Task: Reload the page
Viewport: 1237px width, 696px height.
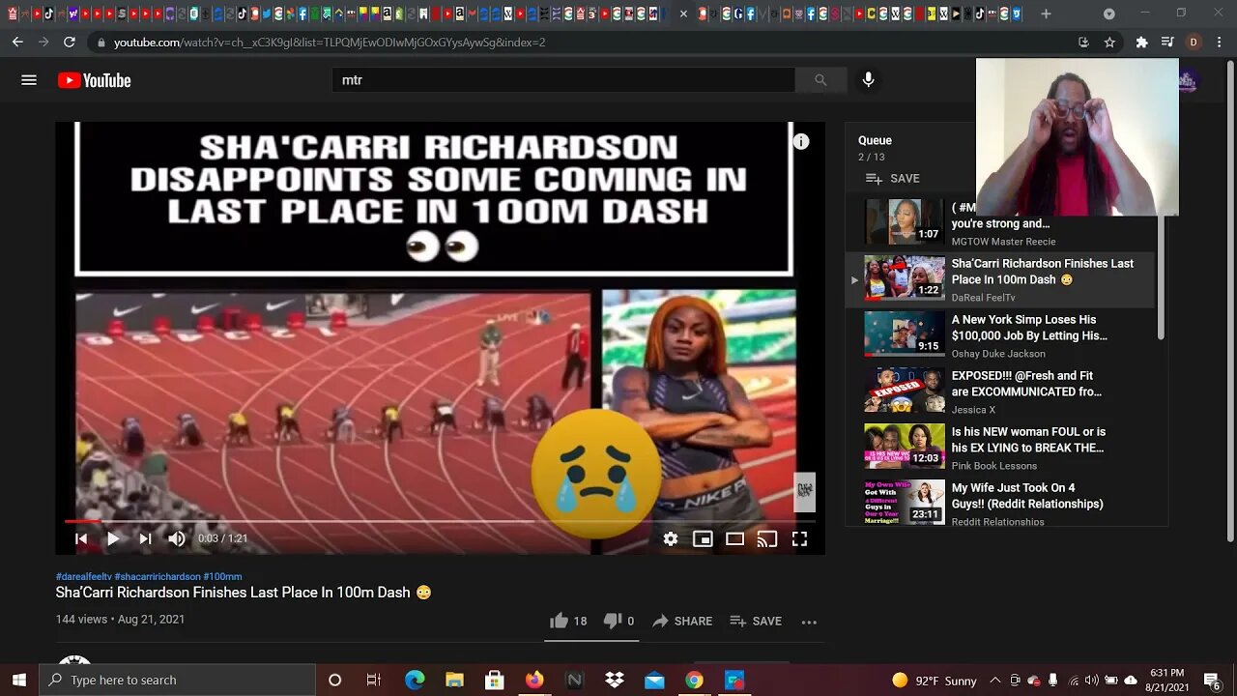Action: [x=70, y=43]
